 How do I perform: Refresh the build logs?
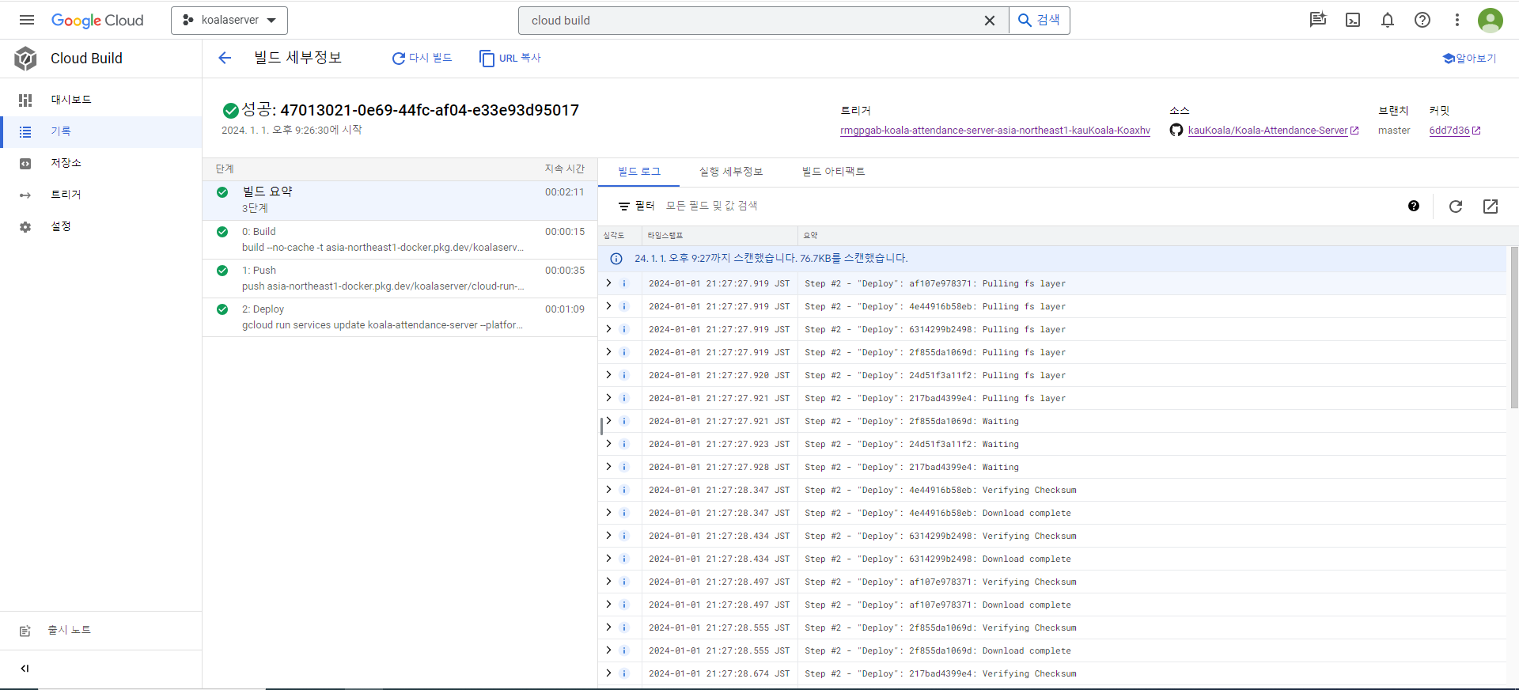point(1456,207)
